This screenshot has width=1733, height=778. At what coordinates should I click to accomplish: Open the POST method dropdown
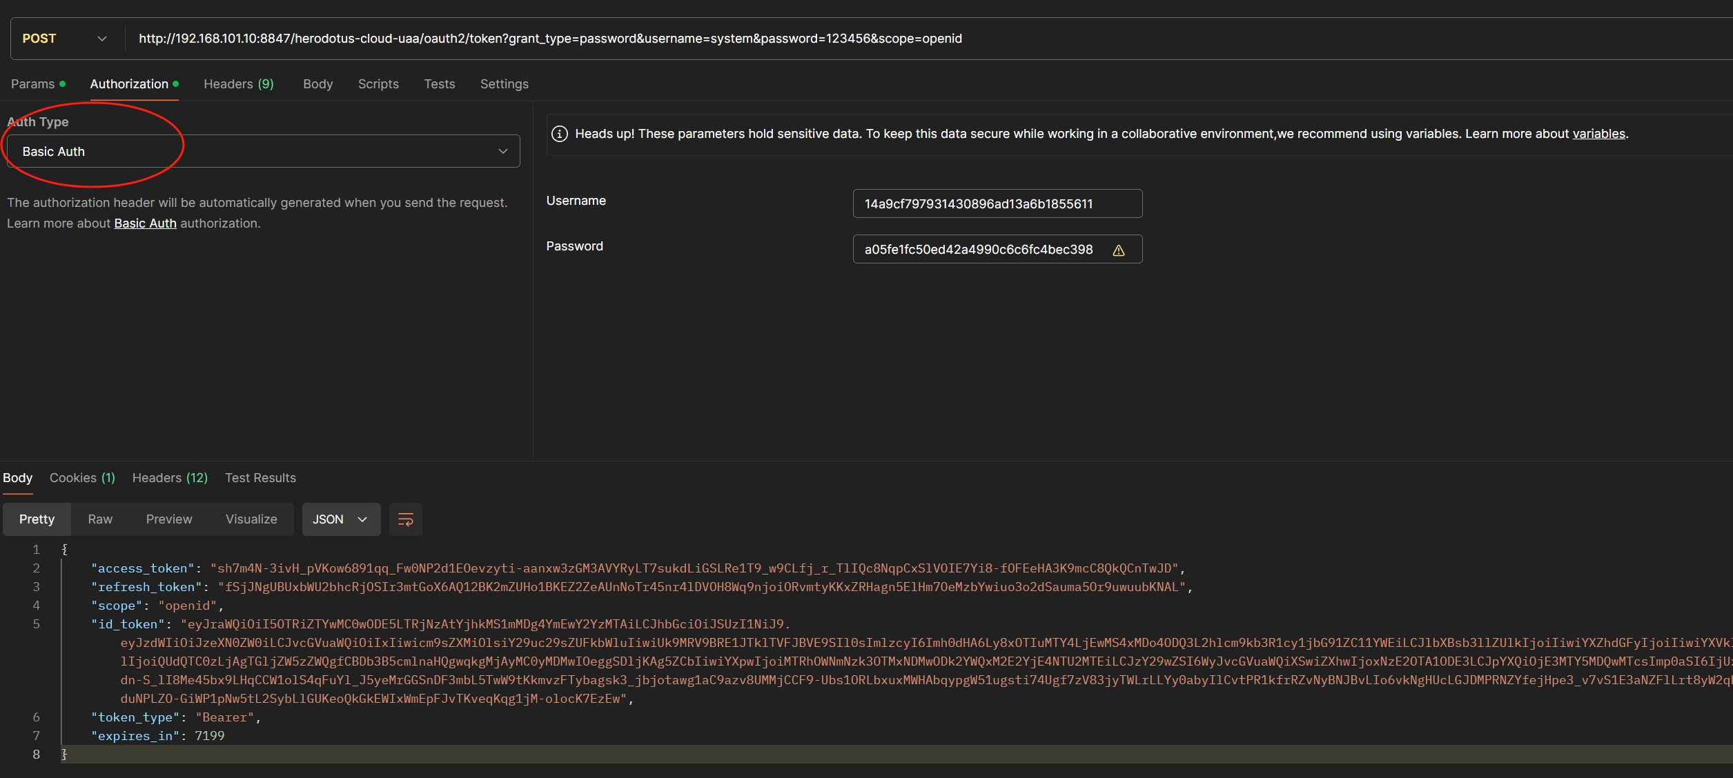65,39
